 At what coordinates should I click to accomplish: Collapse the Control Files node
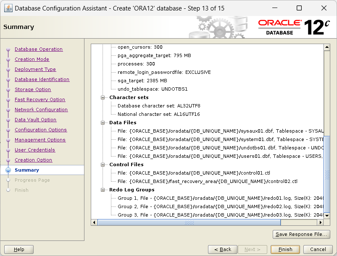[103, 165]
